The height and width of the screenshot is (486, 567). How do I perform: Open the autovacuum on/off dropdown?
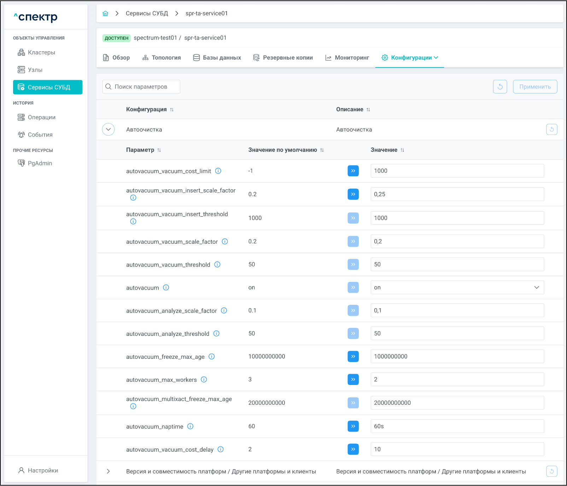(457, 288)
